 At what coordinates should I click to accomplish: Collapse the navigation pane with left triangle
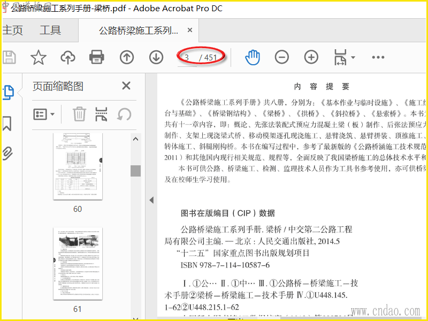[x=152, y=200]
